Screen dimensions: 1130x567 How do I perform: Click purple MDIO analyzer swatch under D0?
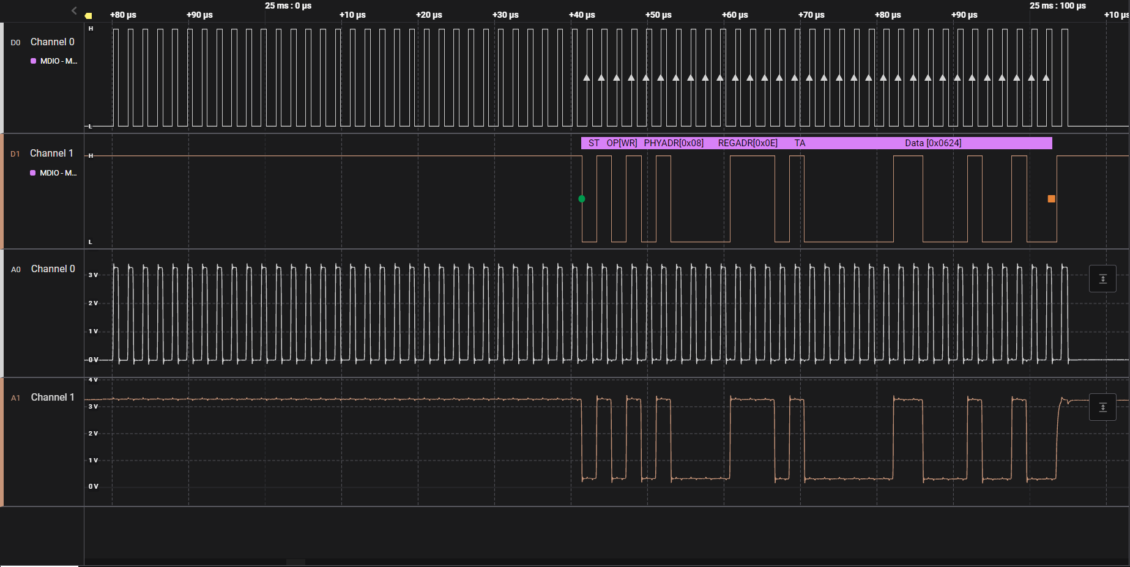tap(34, 61)
